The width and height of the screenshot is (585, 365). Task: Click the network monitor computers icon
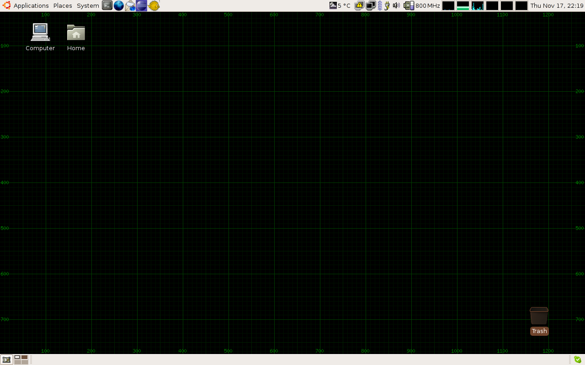point(371,5)
